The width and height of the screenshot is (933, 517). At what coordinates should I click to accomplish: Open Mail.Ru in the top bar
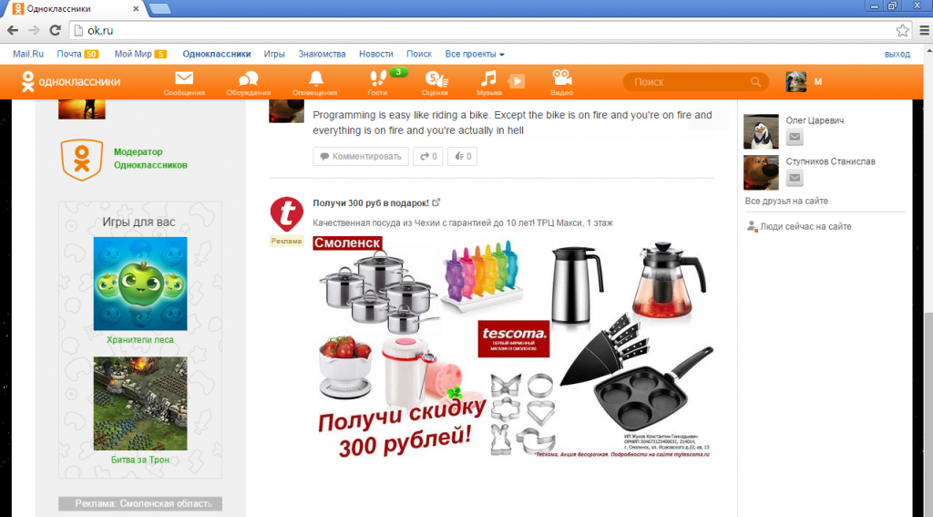click(28, 54)
